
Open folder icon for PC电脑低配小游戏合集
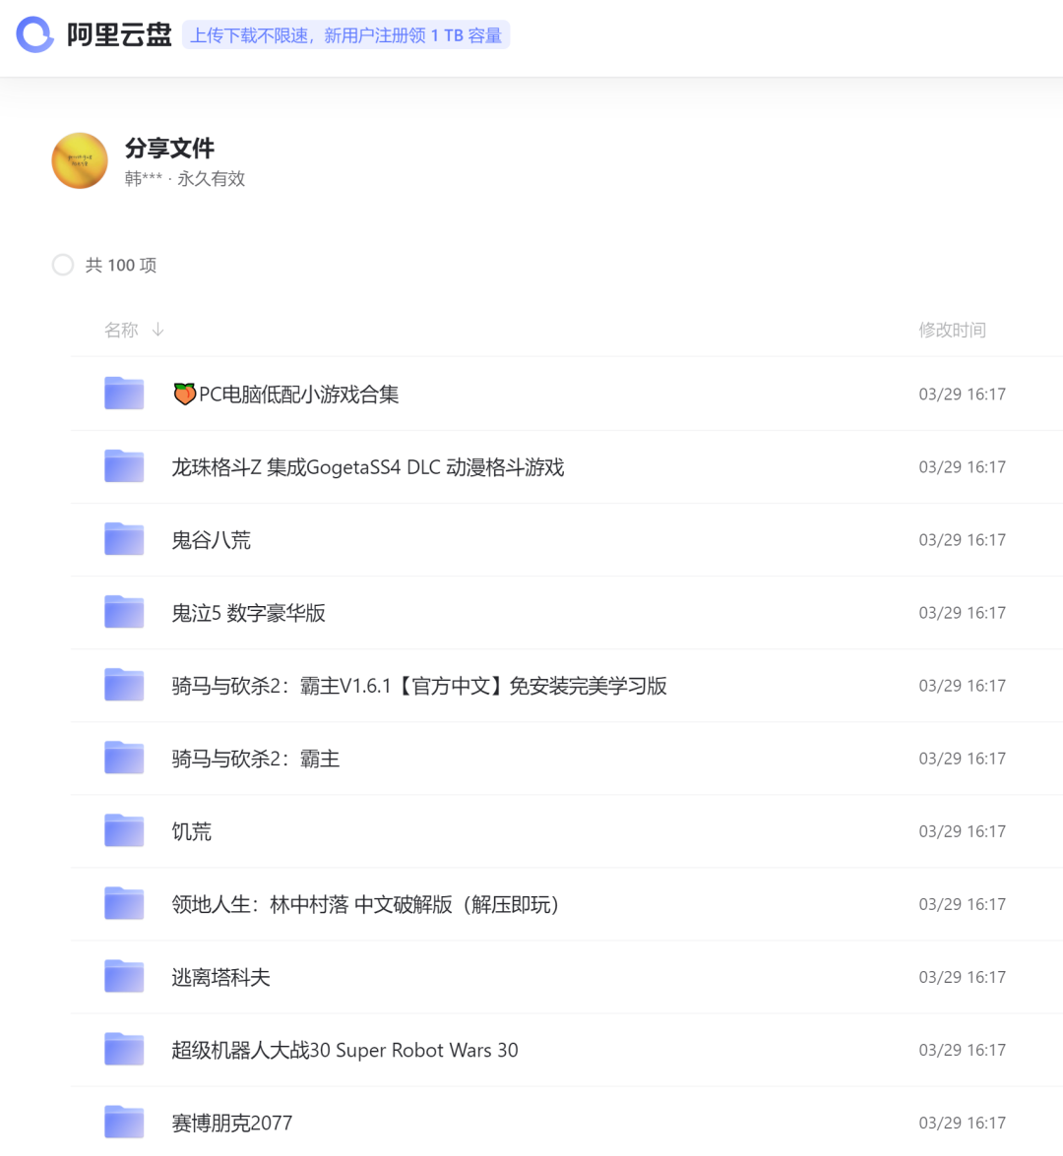pyautogui.click(x=124, y=393)
